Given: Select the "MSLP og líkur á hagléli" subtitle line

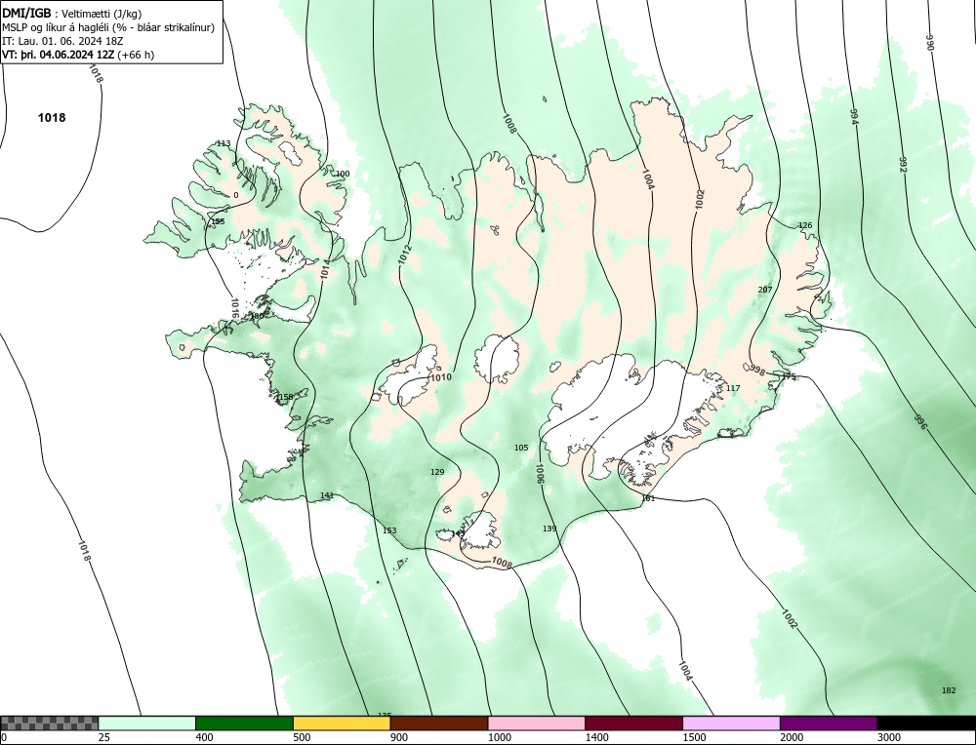Looking at the screenshot, I should coord(108,27).
